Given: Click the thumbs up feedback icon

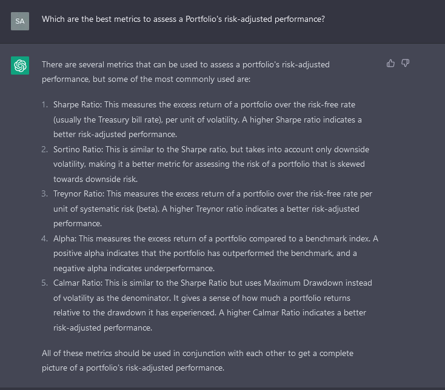Looking at the screenshot, I should (390, 63).
